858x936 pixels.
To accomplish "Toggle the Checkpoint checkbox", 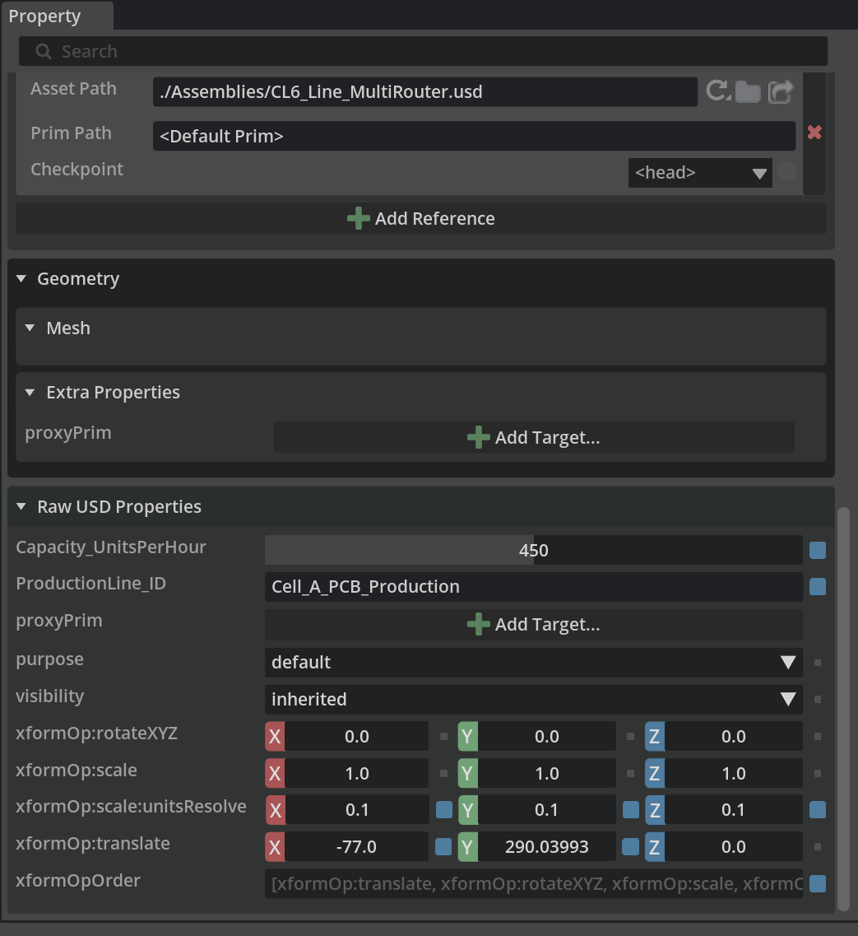I will (787, 171).
